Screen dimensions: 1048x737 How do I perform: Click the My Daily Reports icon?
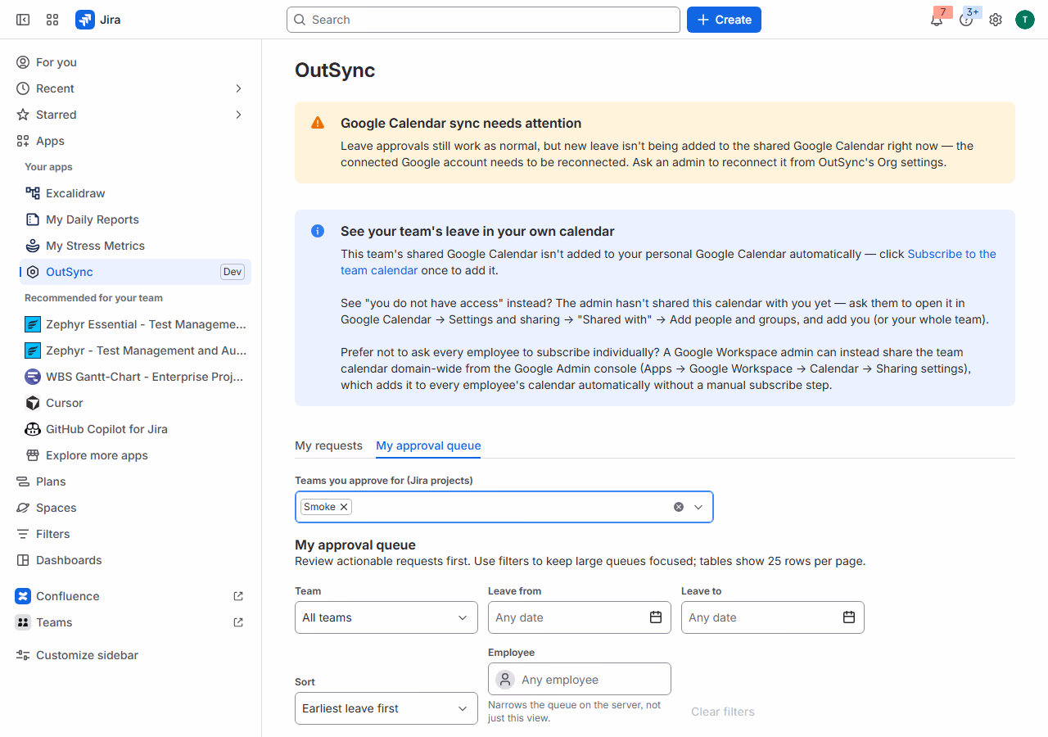click(x=33, y=219)
